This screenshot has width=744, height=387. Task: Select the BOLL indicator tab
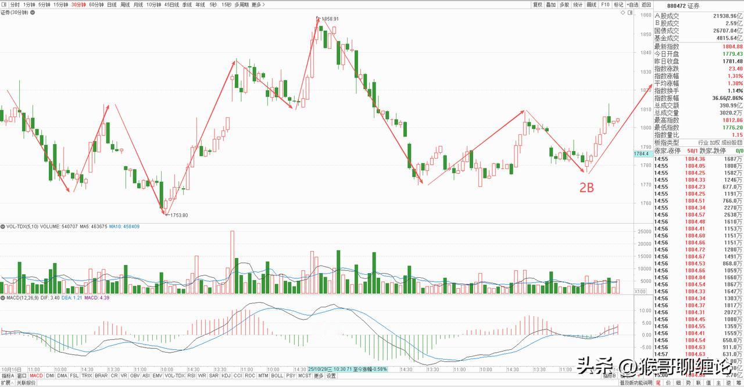(277, 375)
